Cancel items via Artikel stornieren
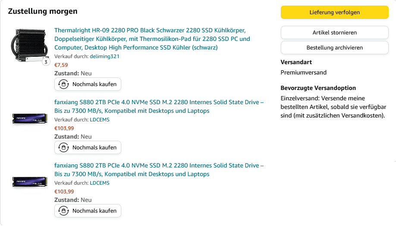This screenshot has height=226, width=396. [334, 33]
